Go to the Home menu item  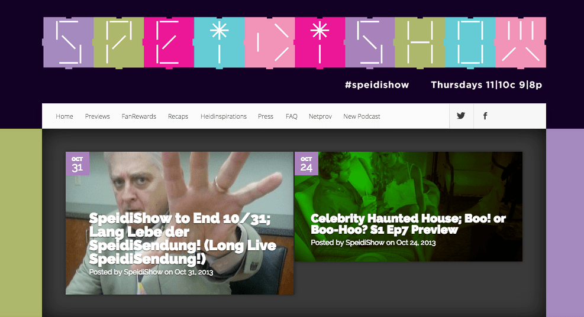[64, 116]
